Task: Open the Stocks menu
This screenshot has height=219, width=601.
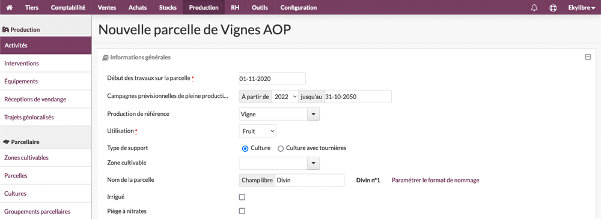Action: click(168, 7)
